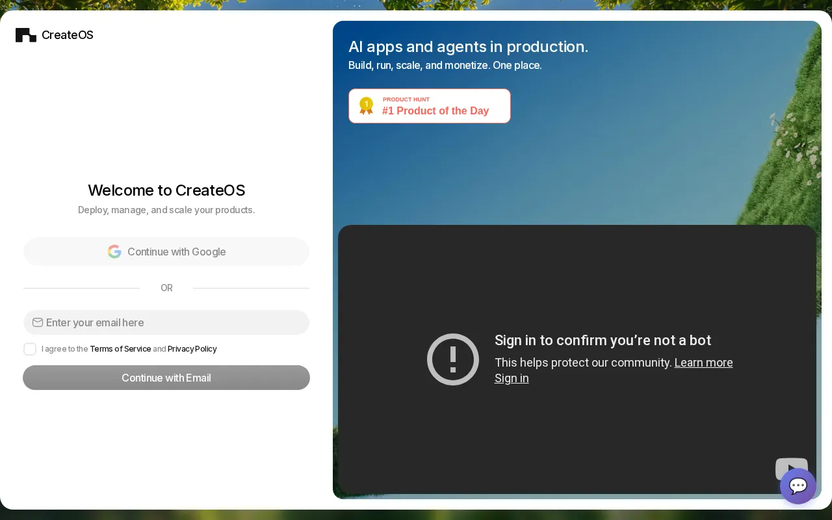Click the OR divider label

pos(166,288)
